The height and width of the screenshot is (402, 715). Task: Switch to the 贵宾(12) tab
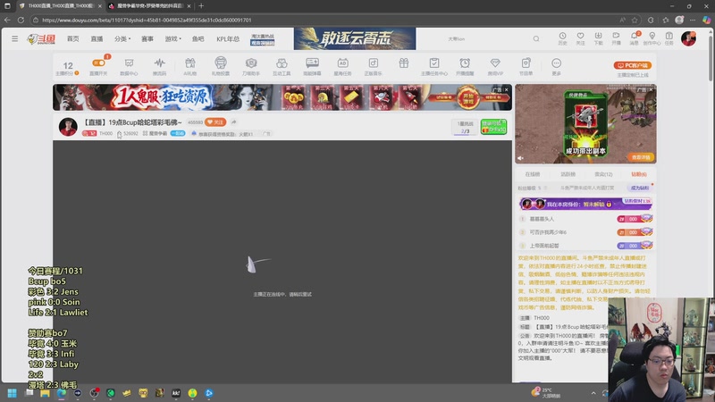tap(603, 174)
